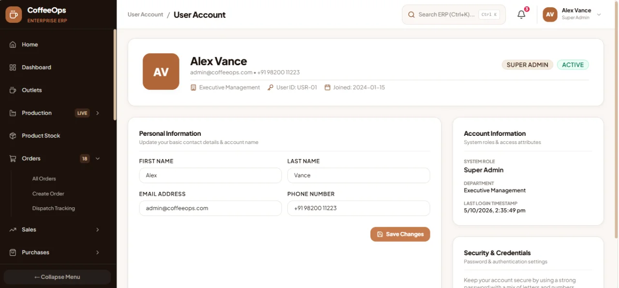
Task: Click the Account Information heading
Action: [x=495, y=133]
